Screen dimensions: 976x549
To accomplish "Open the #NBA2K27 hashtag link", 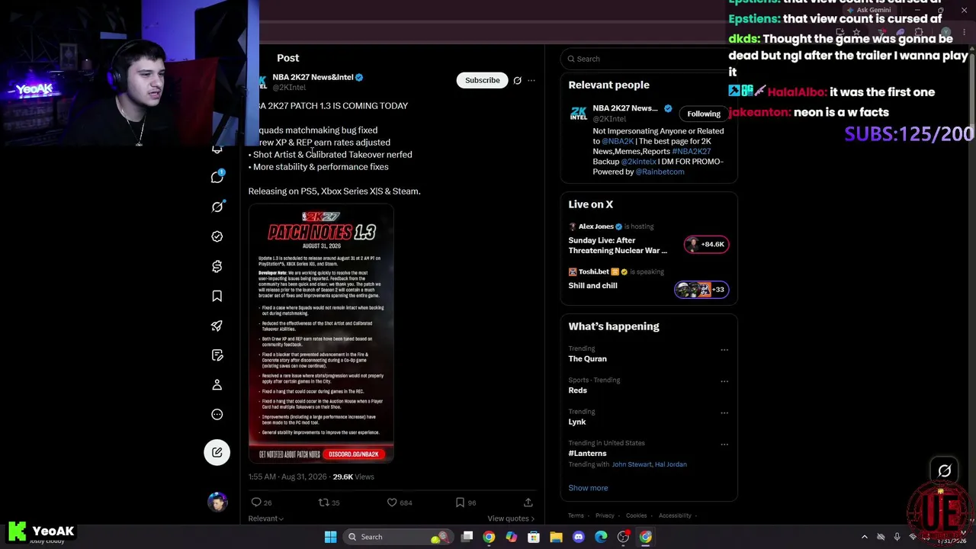I will tap(691, 151).
